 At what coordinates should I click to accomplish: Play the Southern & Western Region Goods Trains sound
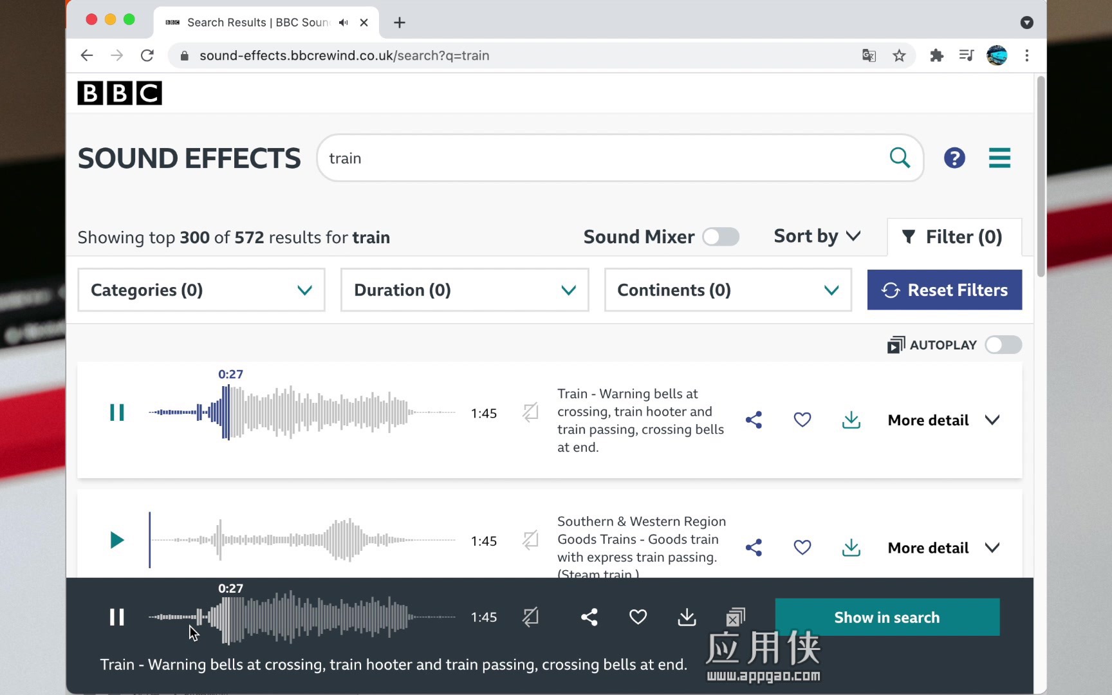tap(116, 540)
